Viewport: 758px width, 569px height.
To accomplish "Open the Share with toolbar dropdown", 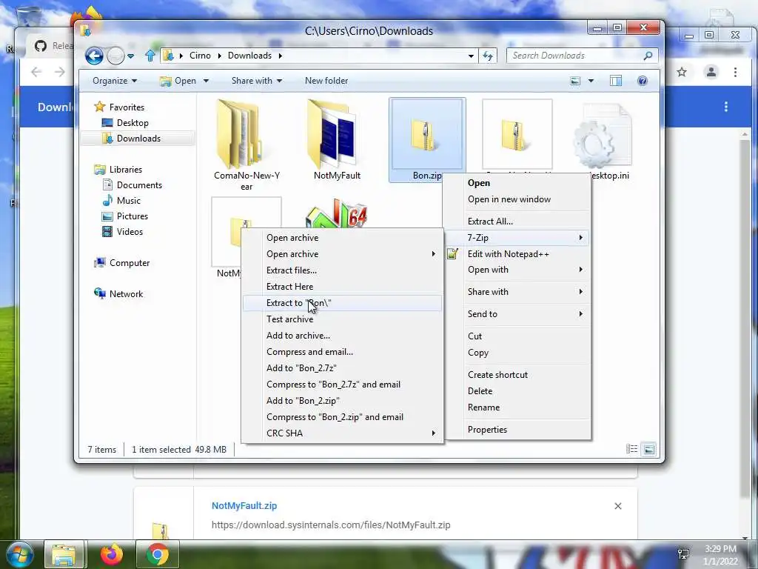I will tap(257, 81).
